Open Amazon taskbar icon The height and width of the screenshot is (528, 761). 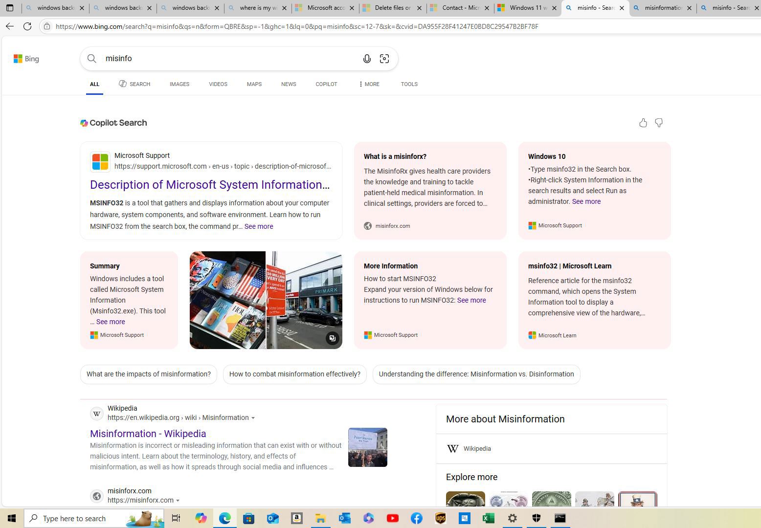point(296,518)
